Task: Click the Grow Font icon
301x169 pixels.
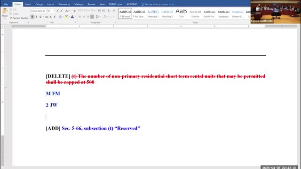Action: [57, 11]
